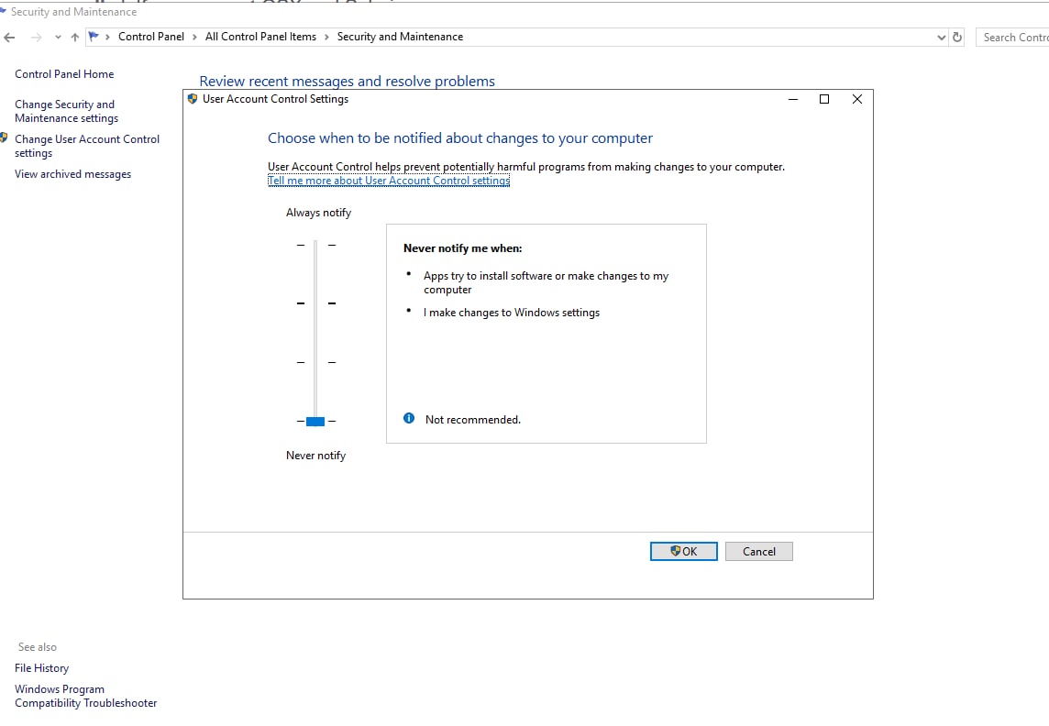
Task: Open the recent locations dropdown chevron
Action: coord(58,38)
